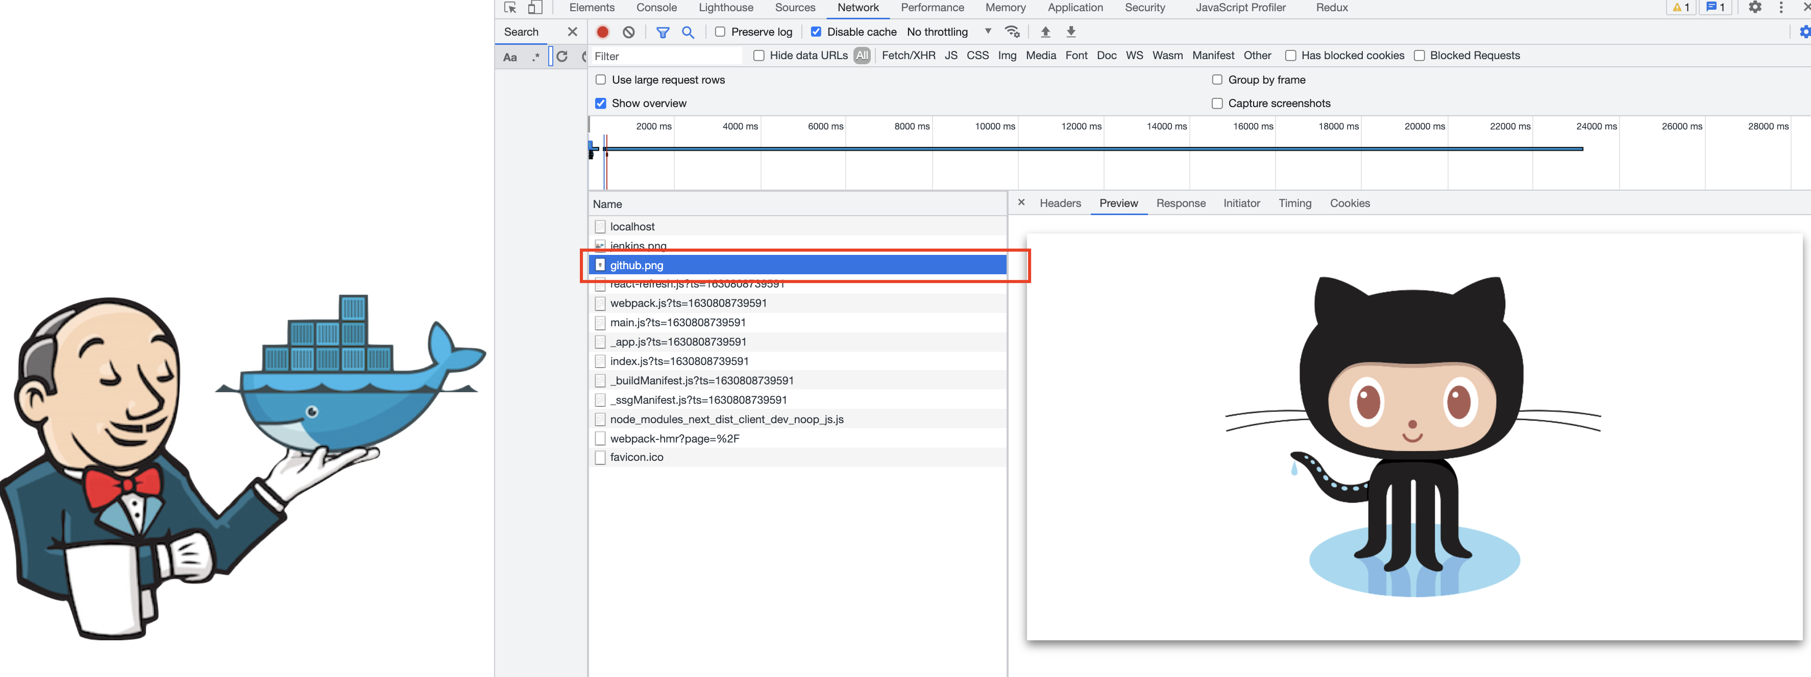Check Use large request rows
Viewport: 1811px width, 677px height.
tap(600, 80)
